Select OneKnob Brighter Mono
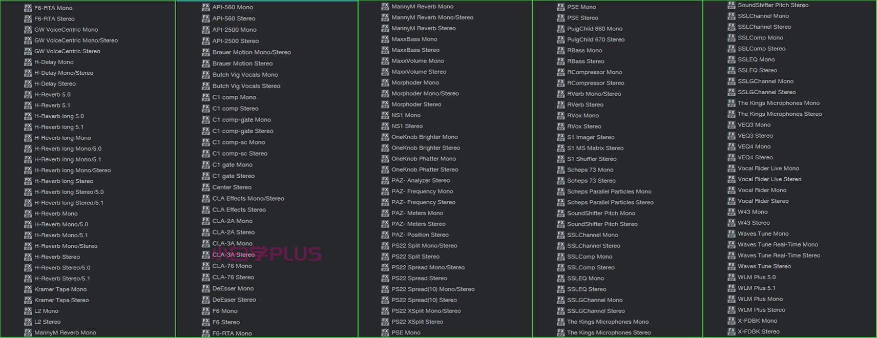This screenshot has height=338, width=877. [425, 137]
